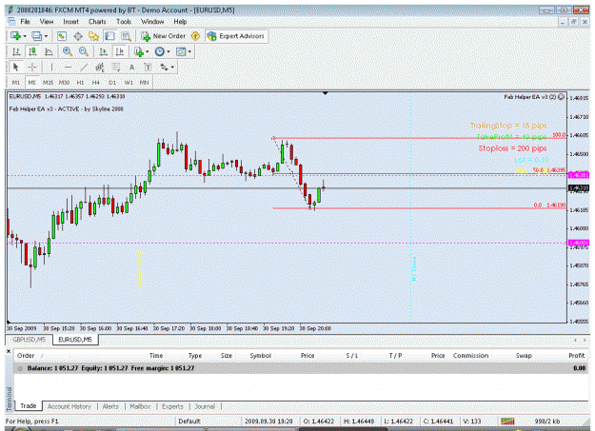
Task: Open the Tools menu
Action: (x=124, y=22)
